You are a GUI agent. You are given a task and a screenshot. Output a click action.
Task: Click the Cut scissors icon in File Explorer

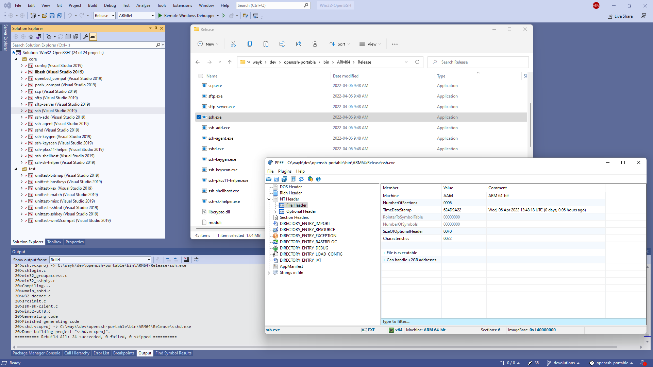tap(233, 44)
